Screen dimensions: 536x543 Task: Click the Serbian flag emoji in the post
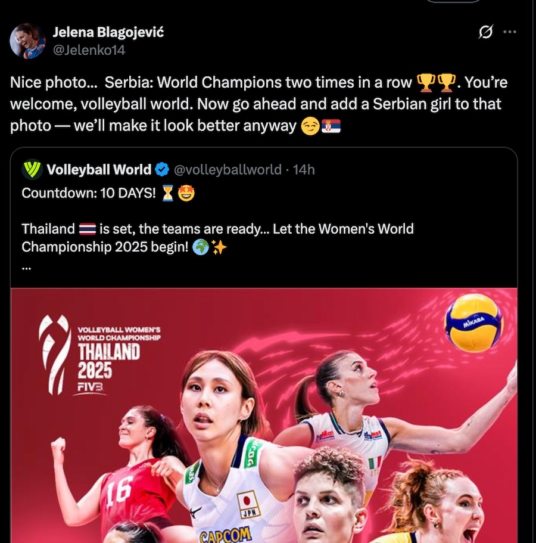(331, 126)
